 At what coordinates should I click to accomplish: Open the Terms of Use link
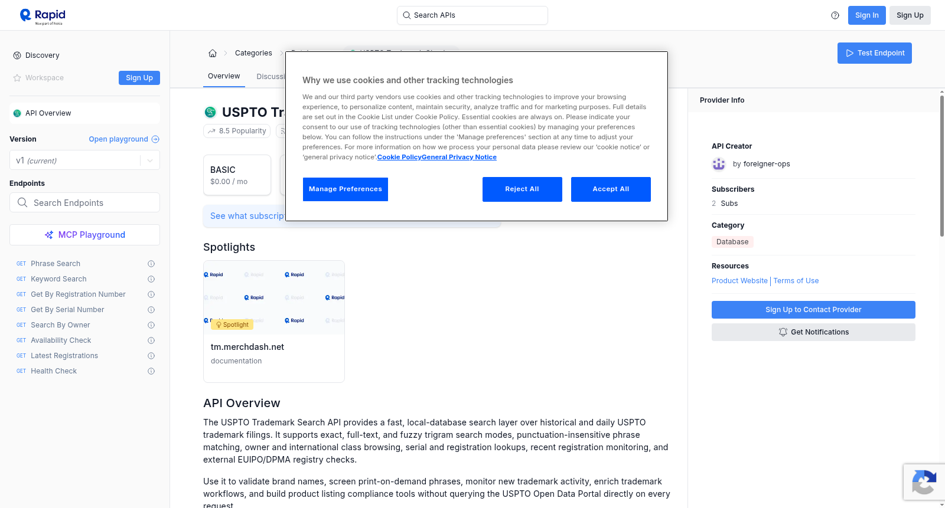[x=796, y=281]
